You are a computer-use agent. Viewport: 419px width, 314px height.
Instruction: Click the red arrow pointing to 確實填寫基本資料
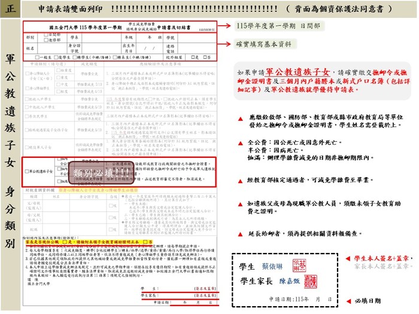(225, 44)
